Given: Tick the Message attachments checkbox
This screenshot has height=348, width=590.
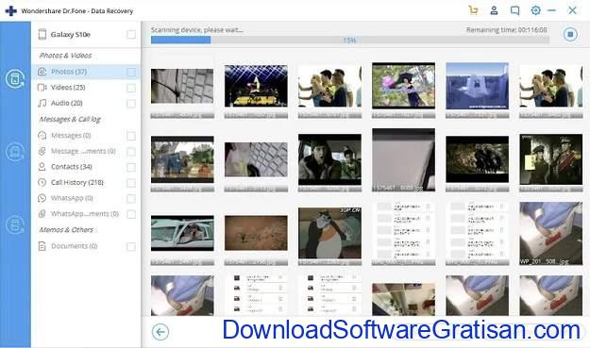Looking at the screenshot, I should (x=131, y=152).
